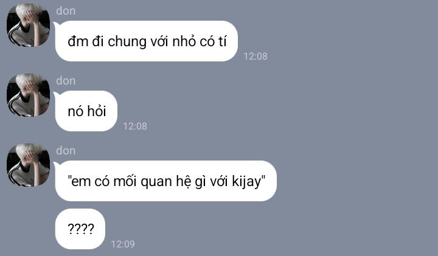View don's avatar beside the kijay message
438x256 pixels.
point(28,165)
